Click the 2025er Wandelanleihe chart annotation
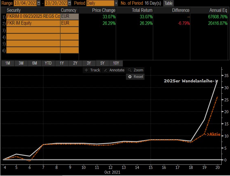 191,81
